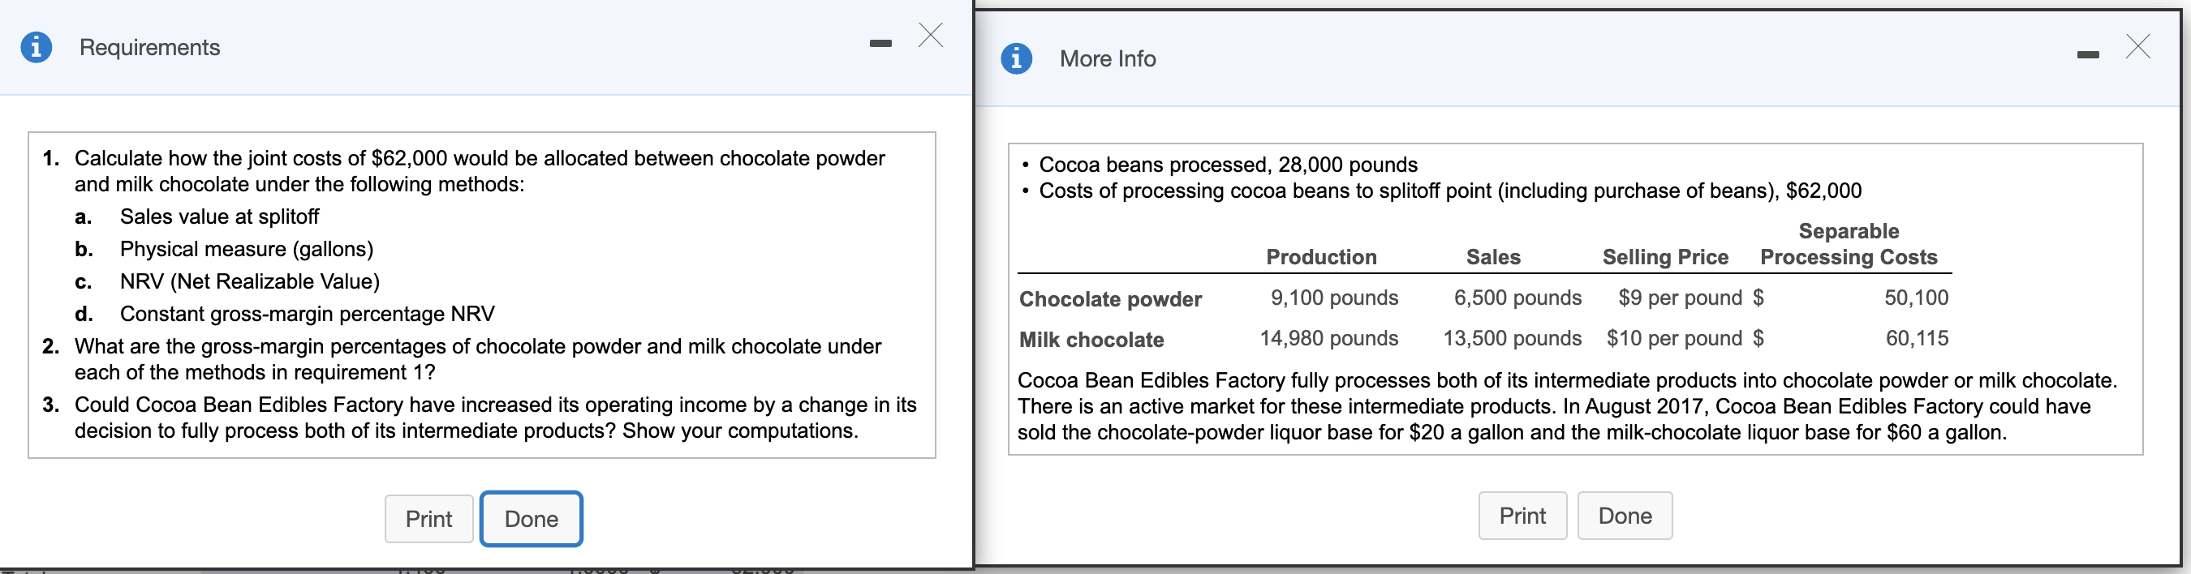Select requirement 1a Sales value at splitoff

coord(219,216)
